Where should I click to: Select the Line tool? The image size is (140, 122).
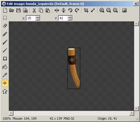point(5,50)
